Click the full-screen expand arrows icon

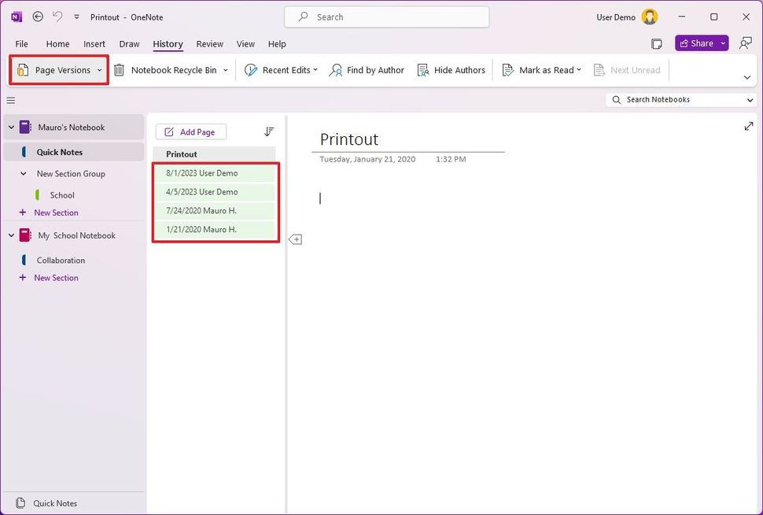click(x=748, y=125)
